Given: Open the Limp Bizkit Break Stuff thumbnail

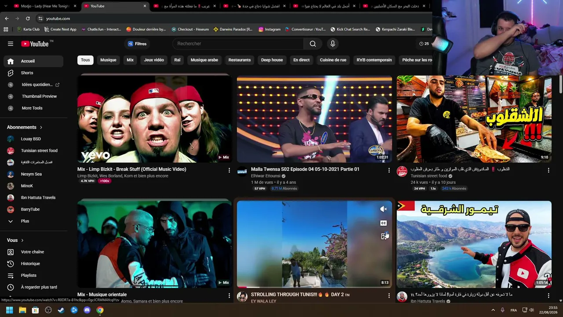Looking at the screenshot, I should 155,119.
